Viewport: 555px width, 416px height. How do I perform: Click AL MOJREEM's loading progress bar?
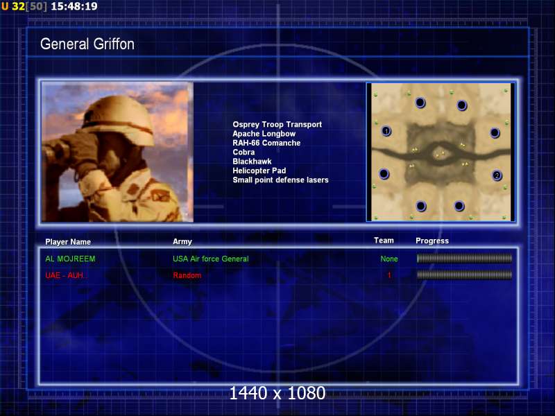coord(464,259)
